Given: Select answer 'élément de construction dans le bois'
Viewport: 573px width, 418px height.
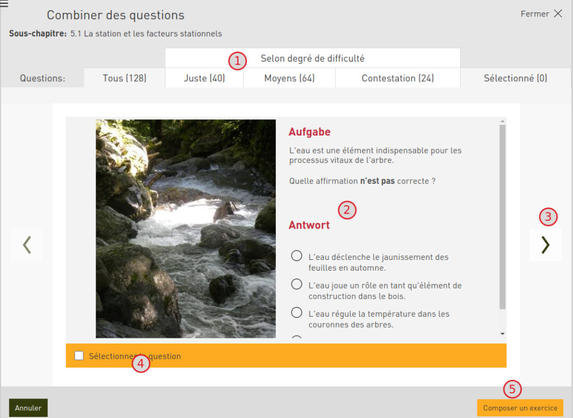Looking at the screenshot, I should pyautogui.click(x=297, y=284).
